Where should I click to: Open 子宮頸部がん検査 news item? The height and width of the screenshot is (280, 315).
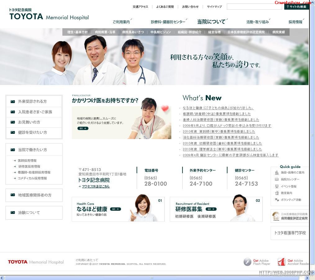(230, 155)
